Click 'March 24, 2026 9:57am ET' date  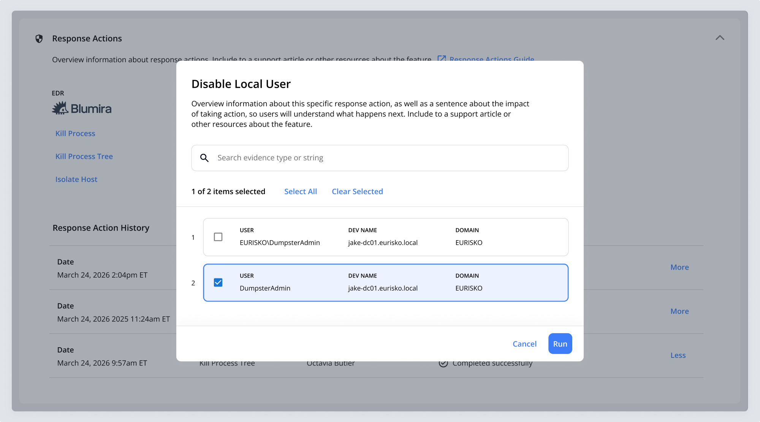click(102, 363)
